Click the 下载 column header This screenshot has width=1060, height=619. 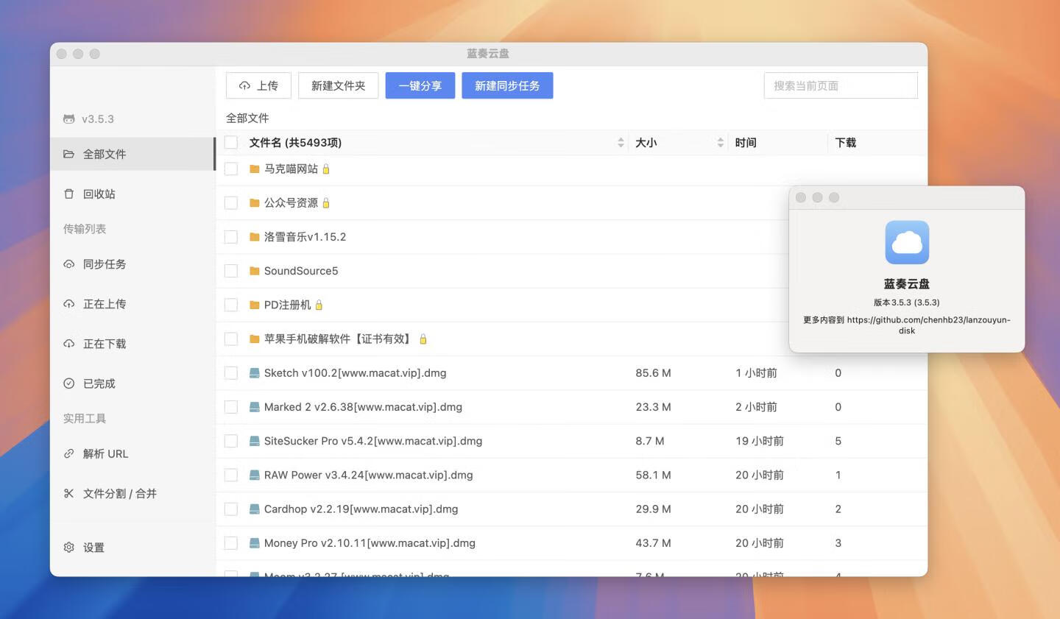[x=846, y=143]
